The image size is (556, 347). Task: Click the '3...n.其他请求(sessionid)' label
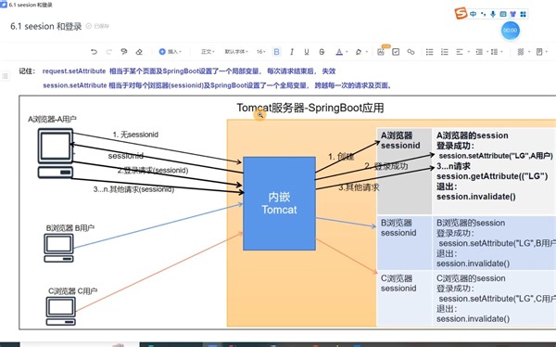tap(133, 189)
